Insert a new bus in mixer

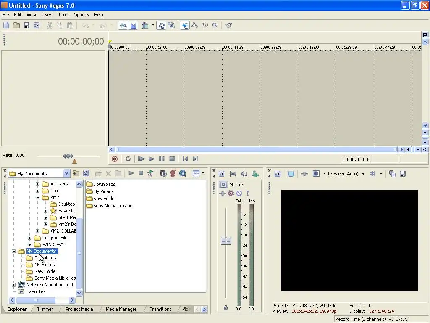[x=256, y=174]
